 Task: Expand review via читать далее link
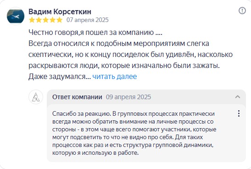tap(115, 76)
